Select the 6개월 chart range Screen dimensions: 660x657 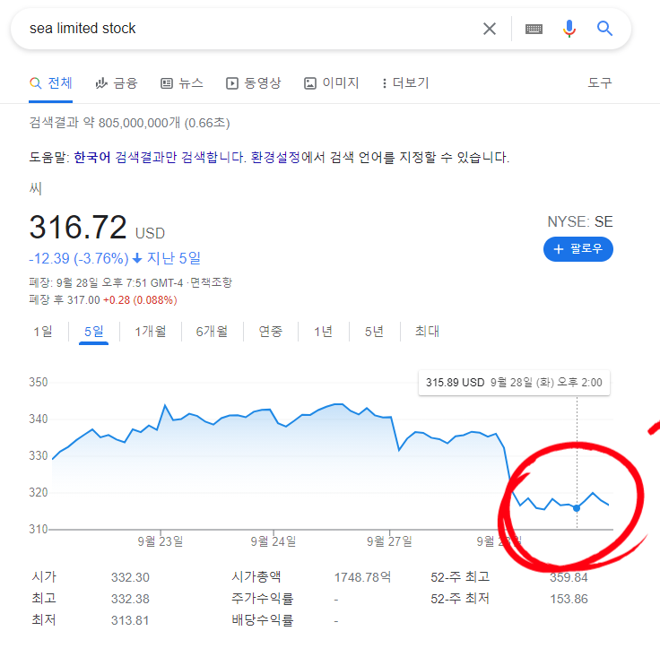(x=212, y=332)
